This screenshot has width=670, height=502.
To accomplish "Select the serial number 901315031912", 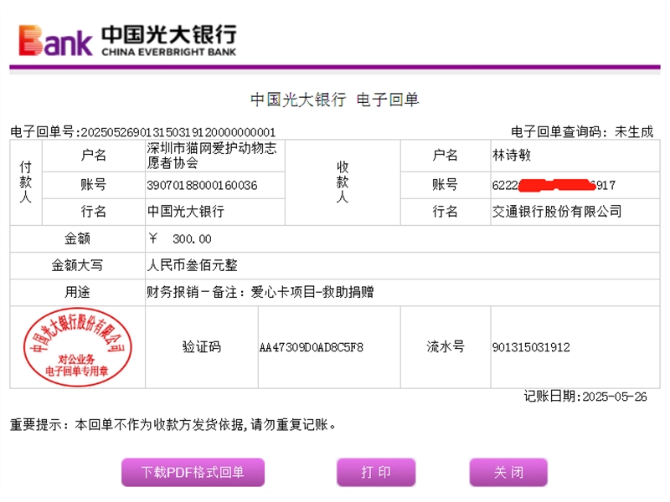I will (531, 347).
